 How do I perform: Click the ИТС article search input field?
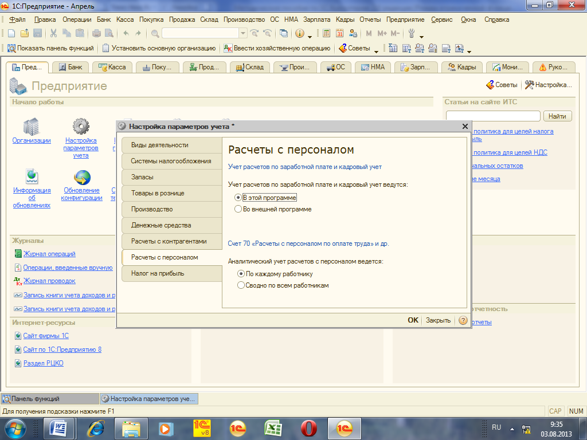click(x=493, y=116)
